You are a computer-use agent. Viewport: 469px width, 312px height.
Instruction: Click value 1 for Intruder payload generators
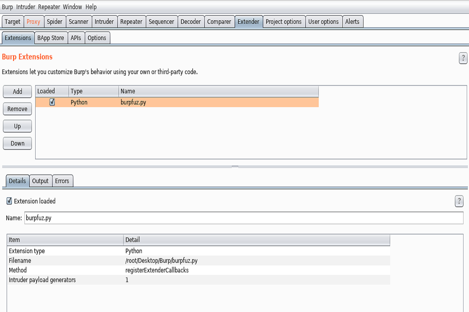(x=127, y=280)
